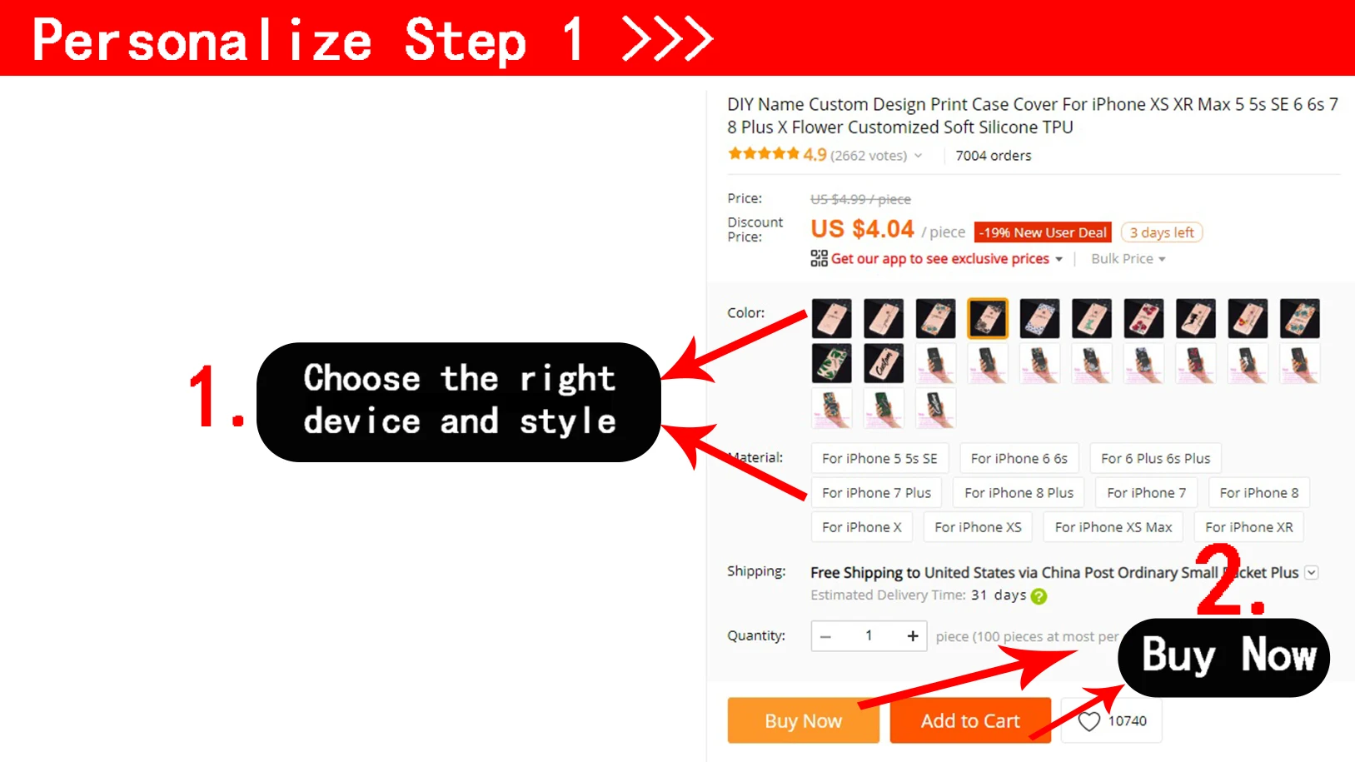
Task: Select For iPhone XS Max option
Action: tap(1113, 527)
